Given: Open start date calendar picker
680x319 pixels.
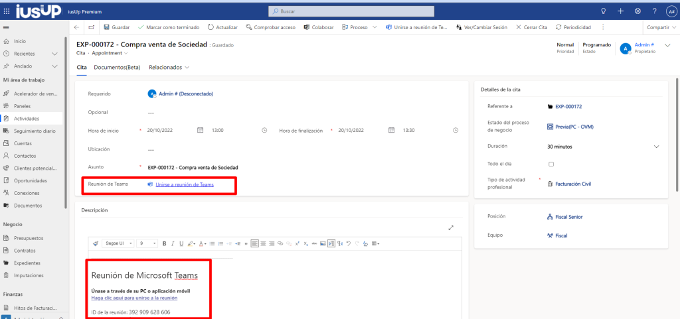Looking at the screenshot, I should click(x=200, y=130).
